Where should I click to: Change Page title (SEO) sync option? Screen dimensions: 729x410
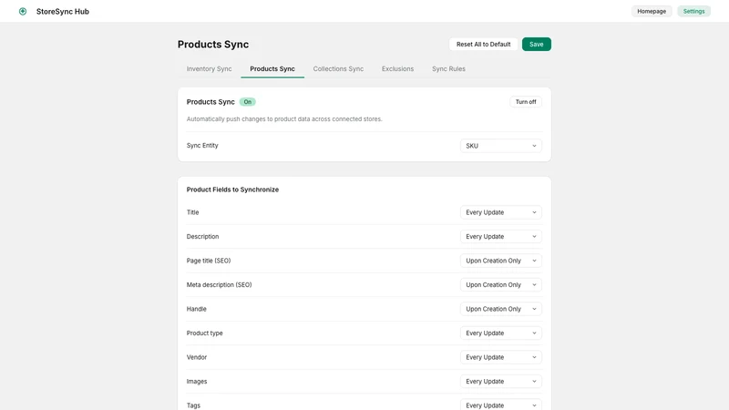(500, 261)
